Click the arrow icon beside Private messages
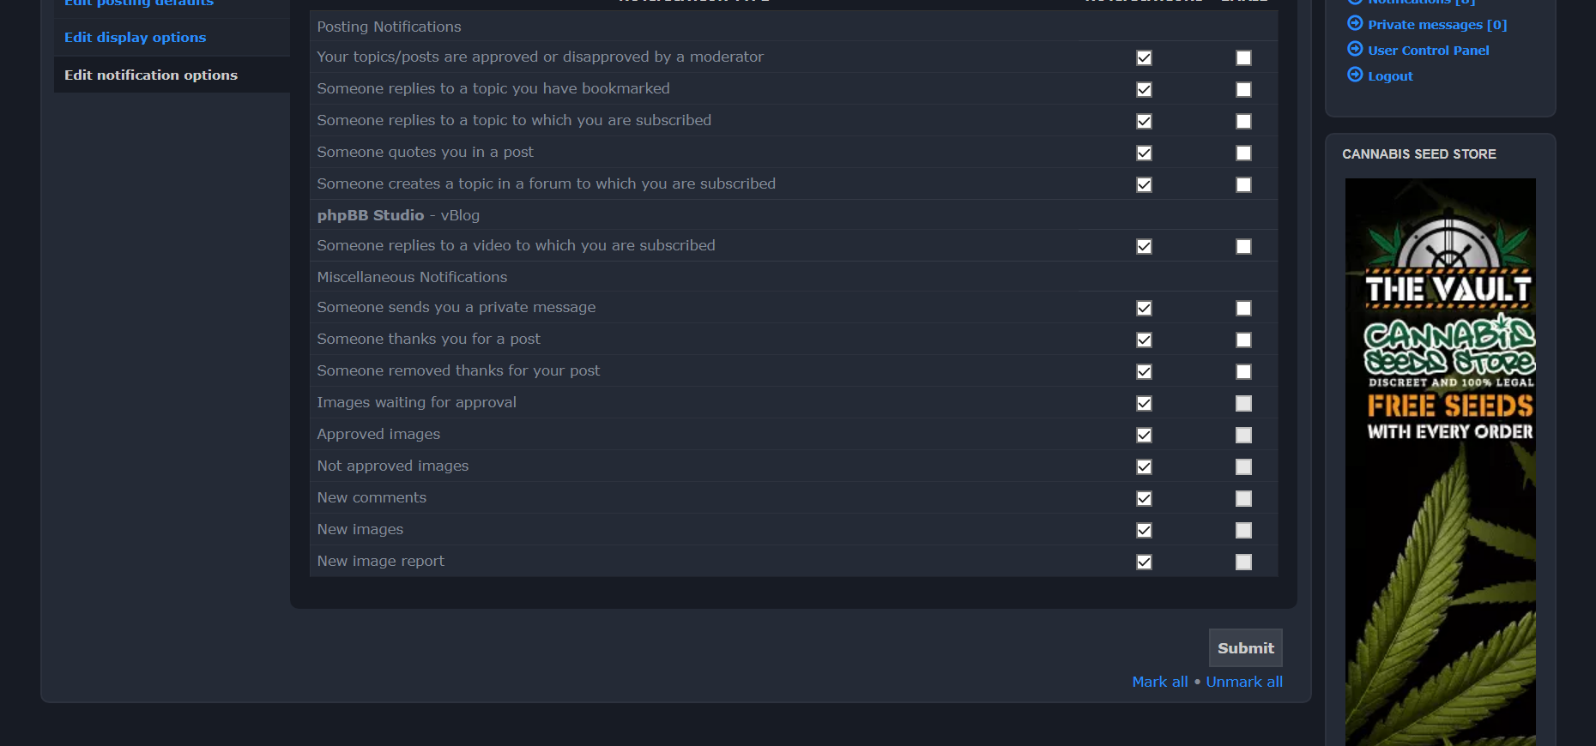This screenshot has width=1596, height=746. click(x=1355, y=23)
